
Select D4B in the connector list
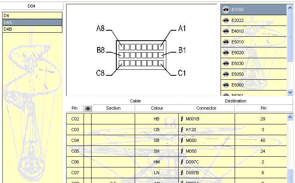click(x=32, y=29)
